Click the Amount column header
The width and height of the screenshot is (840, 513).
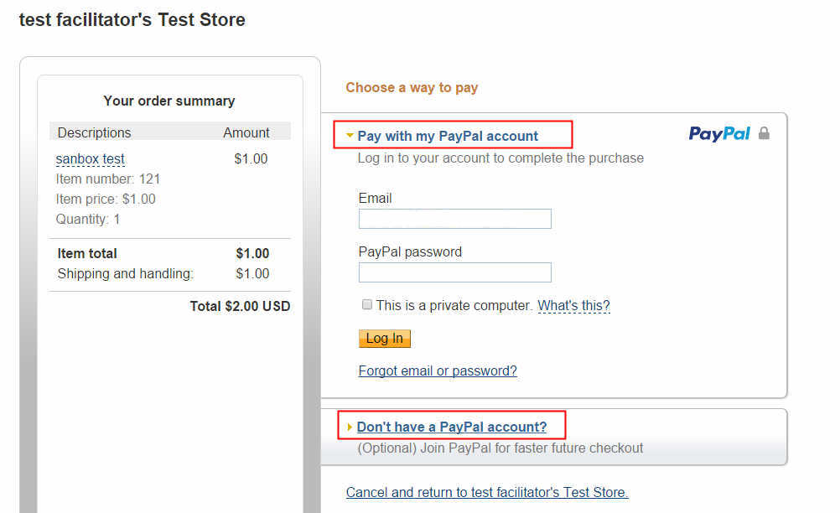tap(246, 132)
